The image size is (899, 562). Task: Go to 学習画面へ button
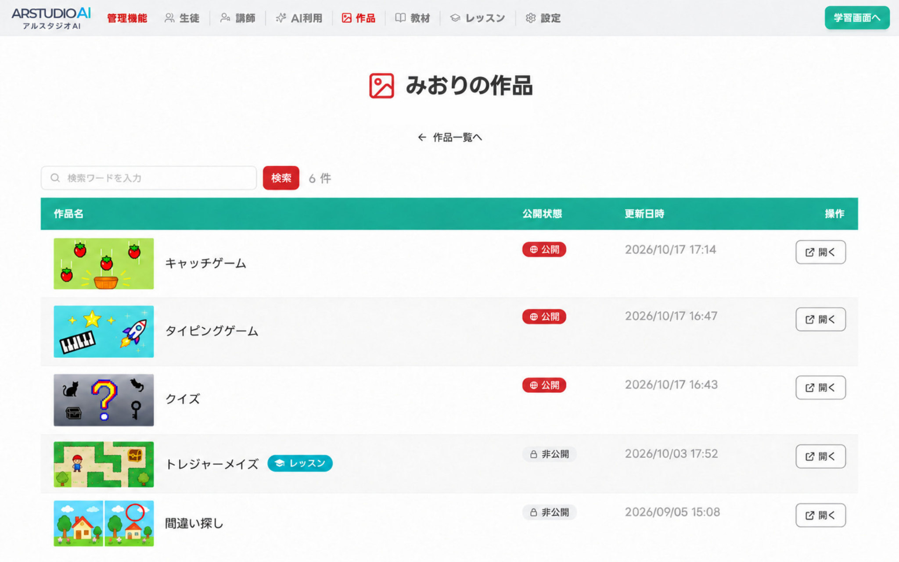point(857,18)
